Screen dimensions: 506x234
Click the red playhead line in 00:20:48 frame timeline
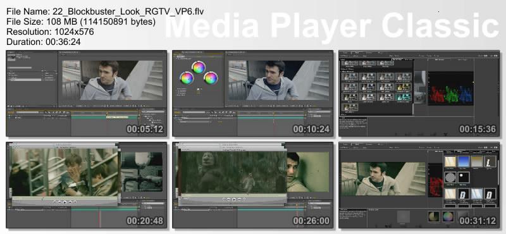(x=100, y=219)
